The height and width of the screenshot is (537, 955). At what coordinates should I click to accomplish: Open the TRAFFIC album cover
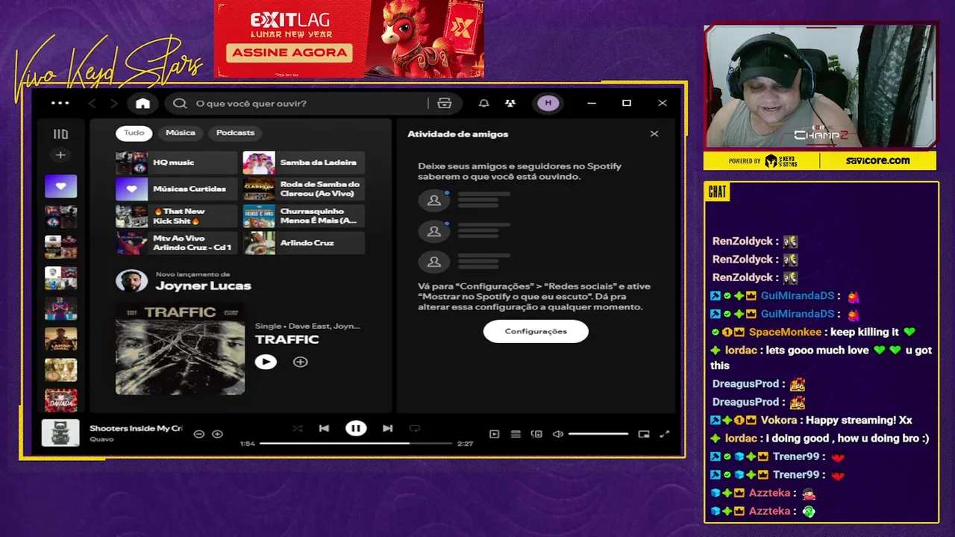pyautogui.click(x=180, y=348)
